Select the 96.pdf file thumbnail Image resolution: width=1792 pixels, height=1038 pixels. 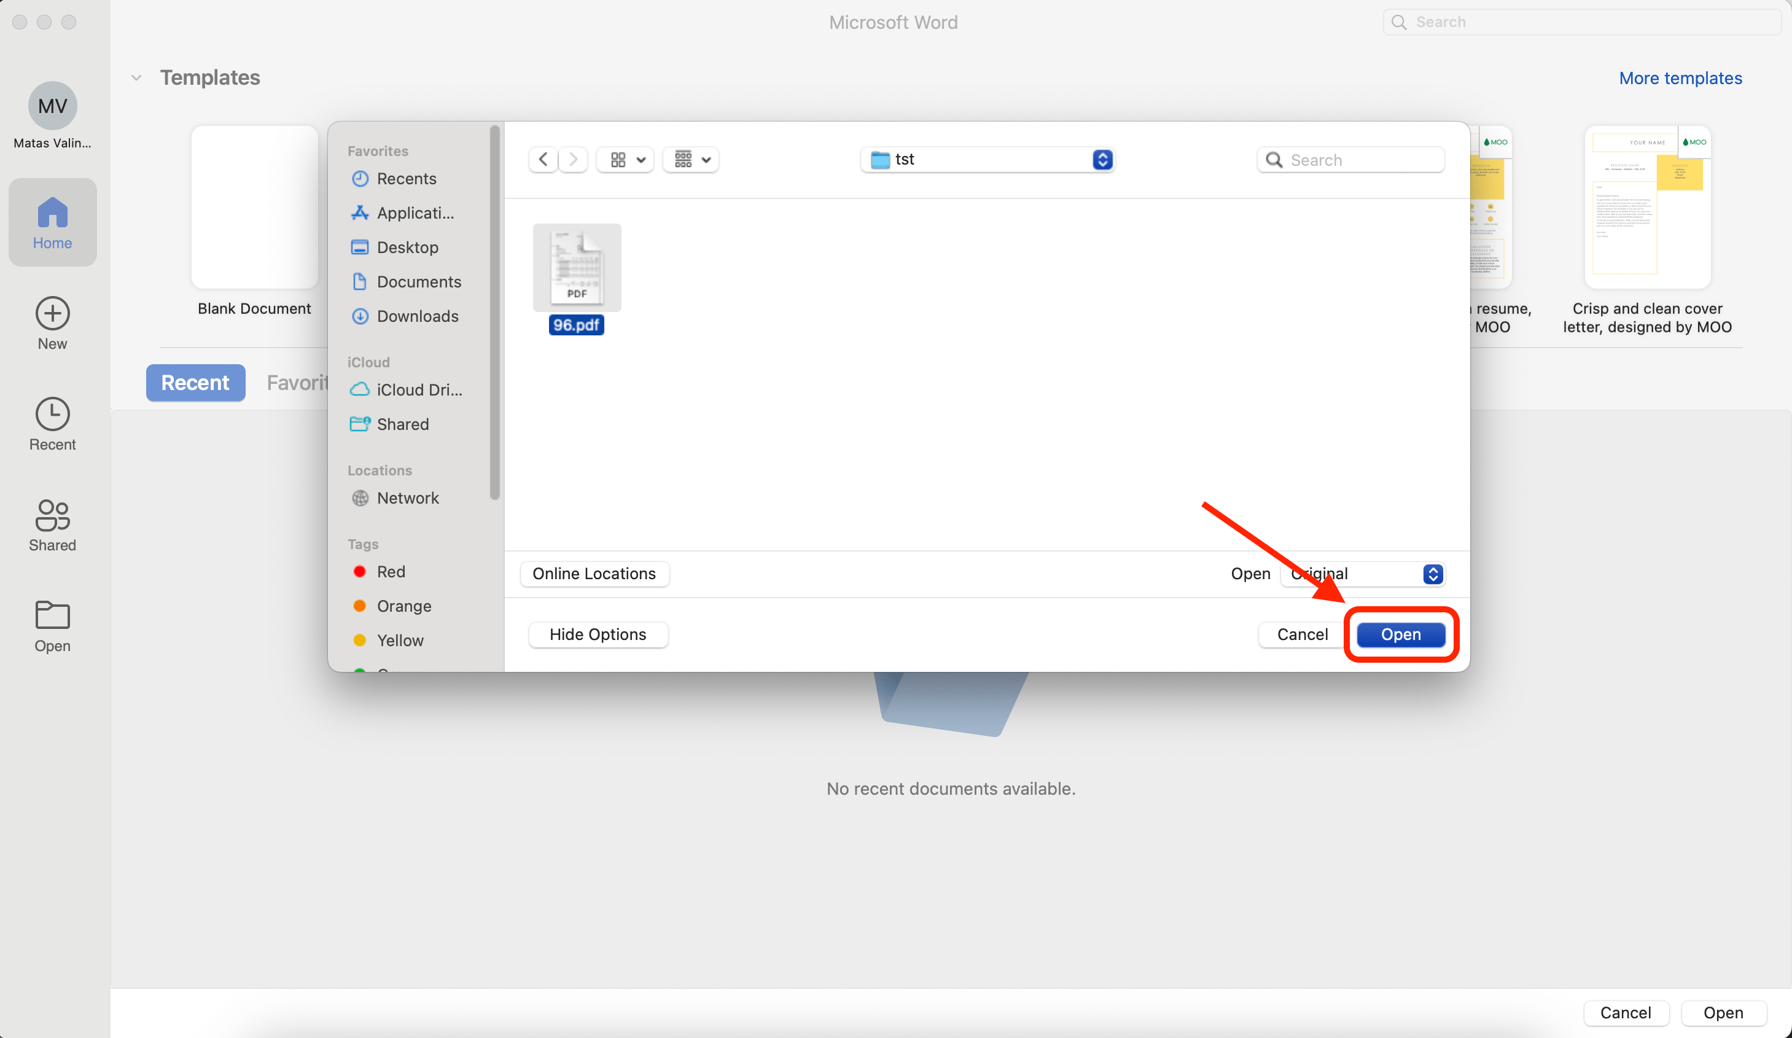pos(577,268)
